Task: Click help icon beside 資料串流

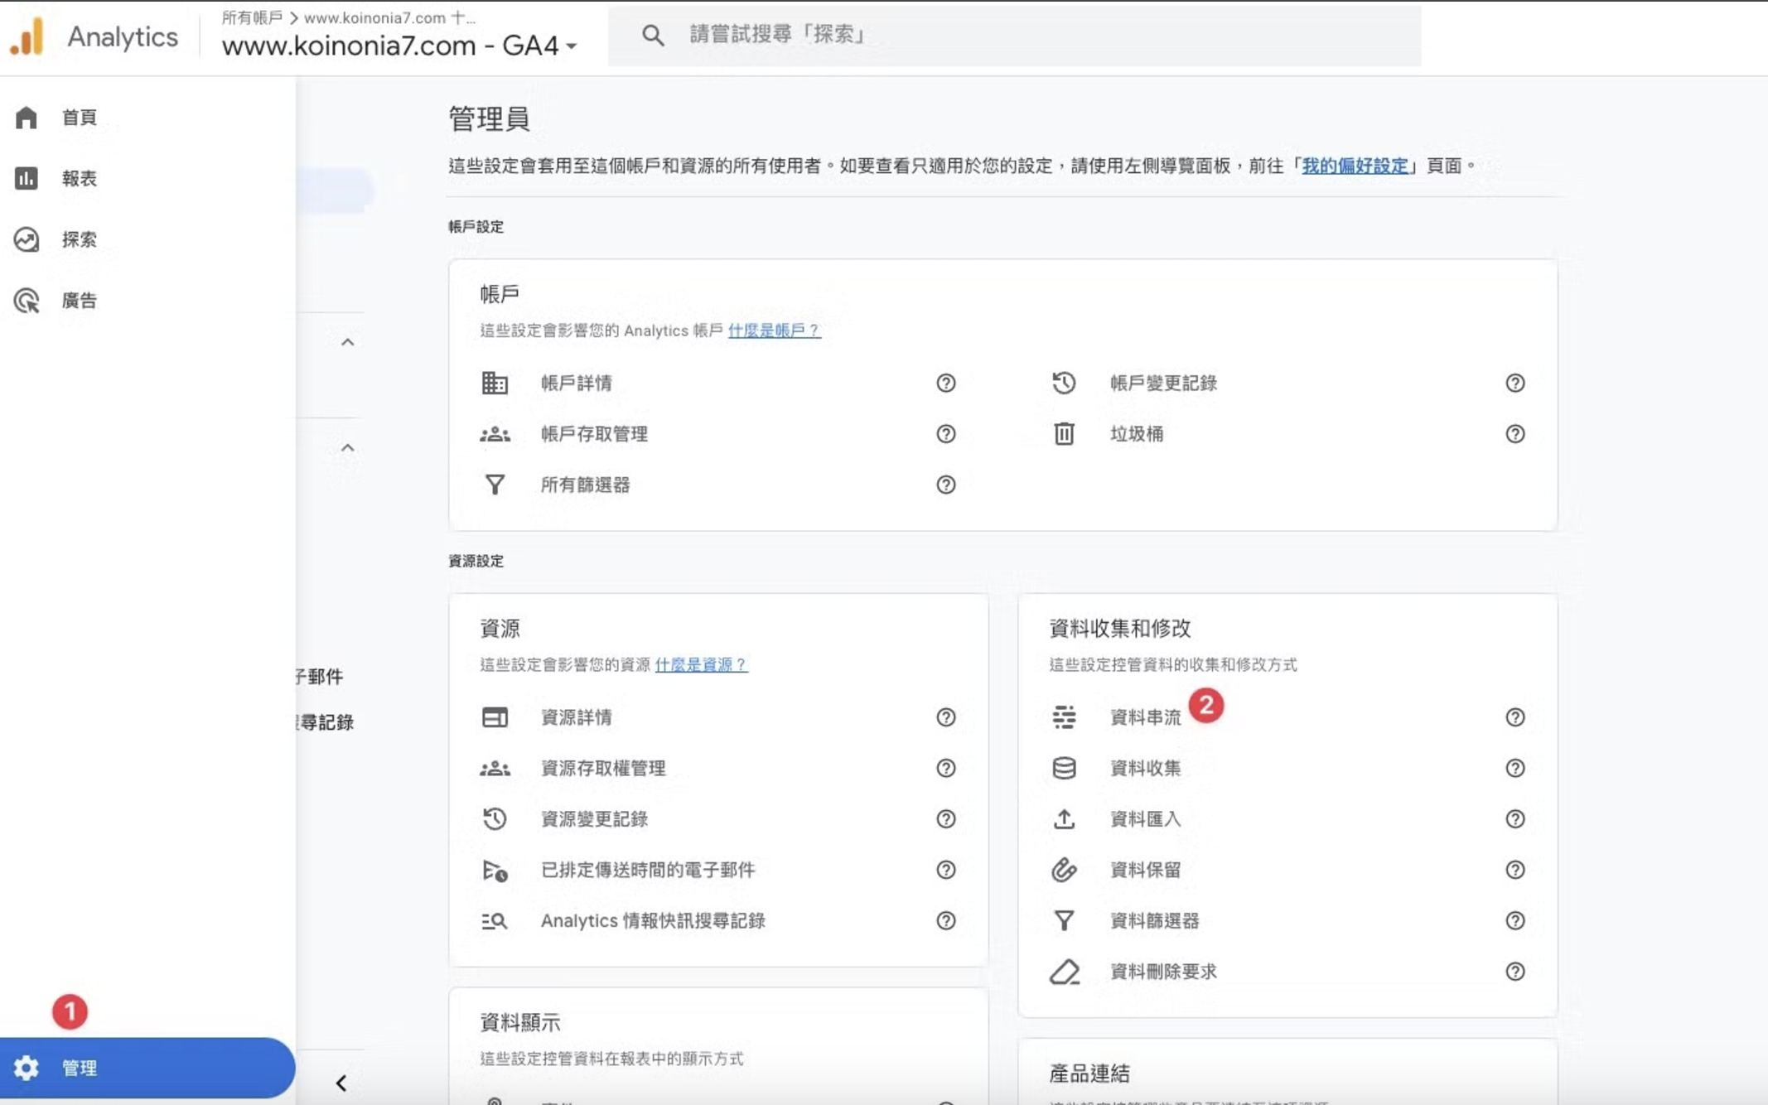Action: point(1514,717)
